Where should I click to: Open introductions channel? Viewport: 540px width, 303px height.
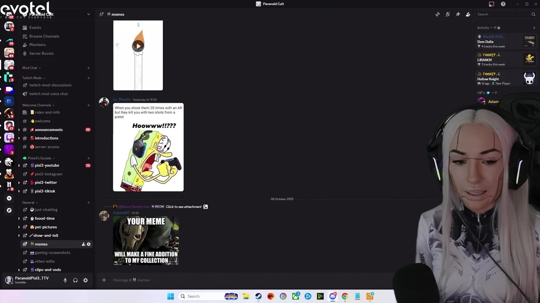point(56,138)
